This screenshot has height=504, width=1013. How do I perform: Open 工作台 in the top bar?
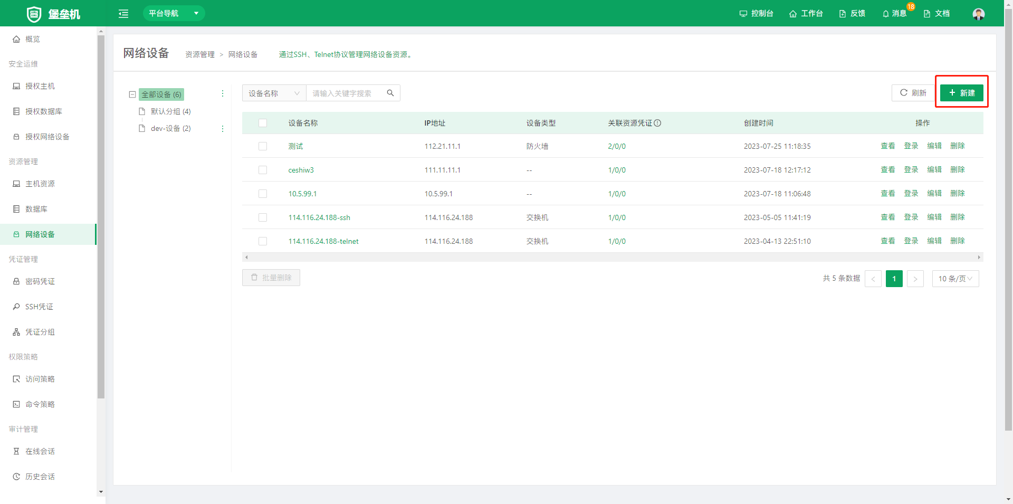pyautogui.click(x=806, y=13)
